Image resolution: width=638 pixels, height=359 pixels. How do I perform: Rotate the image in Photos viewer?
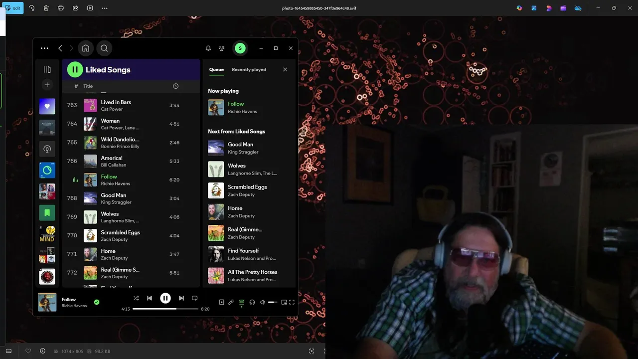click(31, 8)
